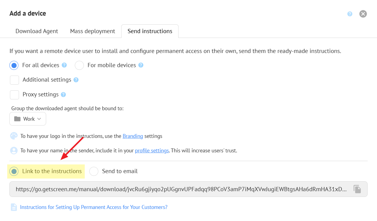Enable the Additional settings checkbox
The width and height of the screenshot is (377, 221).
coord(14,80)
